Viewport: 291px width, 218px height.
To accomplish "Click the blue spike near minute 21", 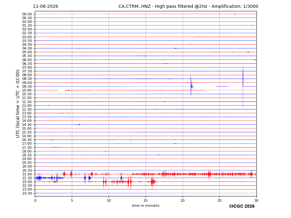I will pyautogui.click(x=191, y=85).
